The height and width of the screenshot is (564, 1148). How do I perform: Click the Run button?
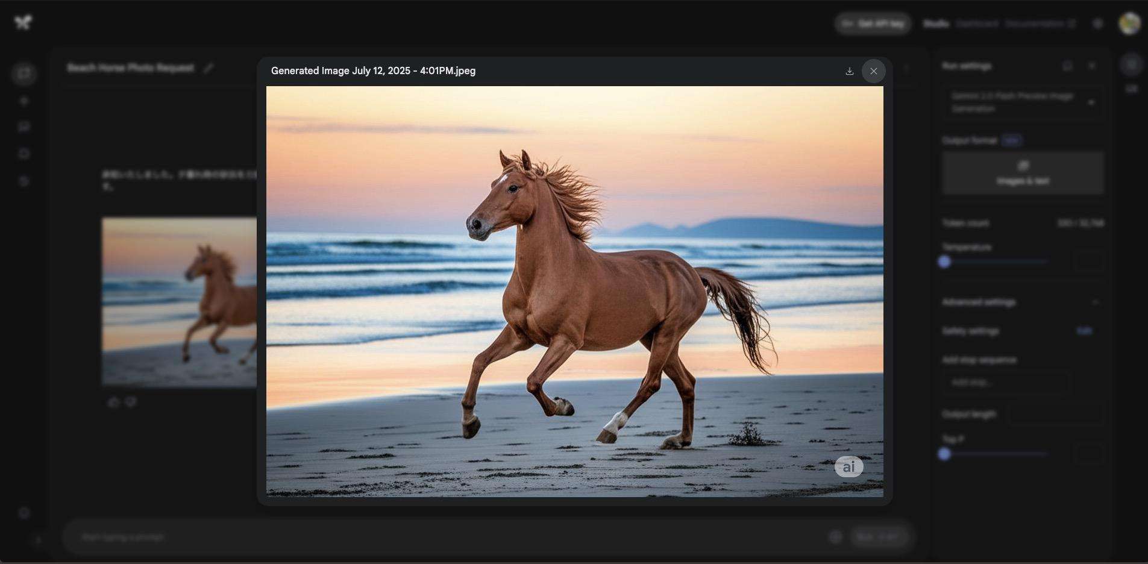tap(879, 536)
